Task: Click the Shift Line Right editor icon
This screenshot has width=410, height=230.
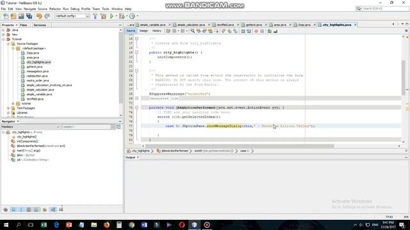Action: (x=249, y=31)
